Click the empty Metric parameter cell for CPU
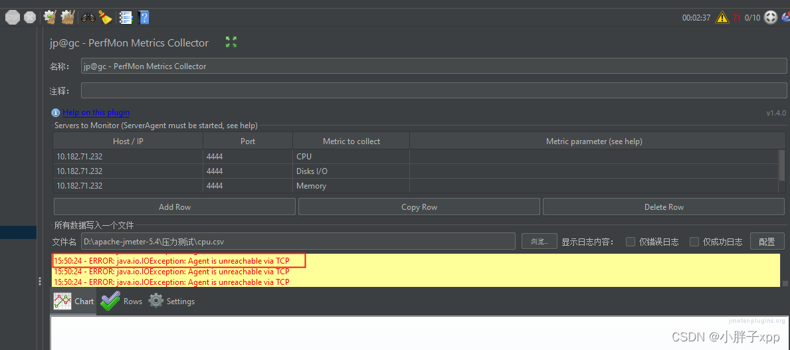This screenshot has width=790, height=350. click(x=594, y=157)
